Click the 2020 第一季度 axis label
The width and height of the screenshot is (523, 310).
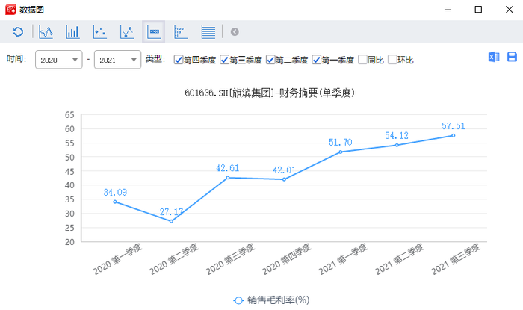click(117, 259)
